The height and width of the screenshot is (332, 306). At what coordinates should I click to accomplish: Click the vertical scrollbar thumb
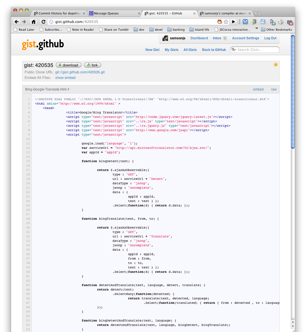tap(293, 91)
